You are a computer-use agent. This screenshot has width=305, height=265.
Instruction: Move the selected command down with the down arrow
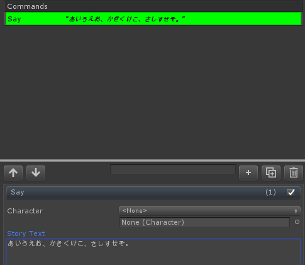pyautogui.click(x=36, y=173)
